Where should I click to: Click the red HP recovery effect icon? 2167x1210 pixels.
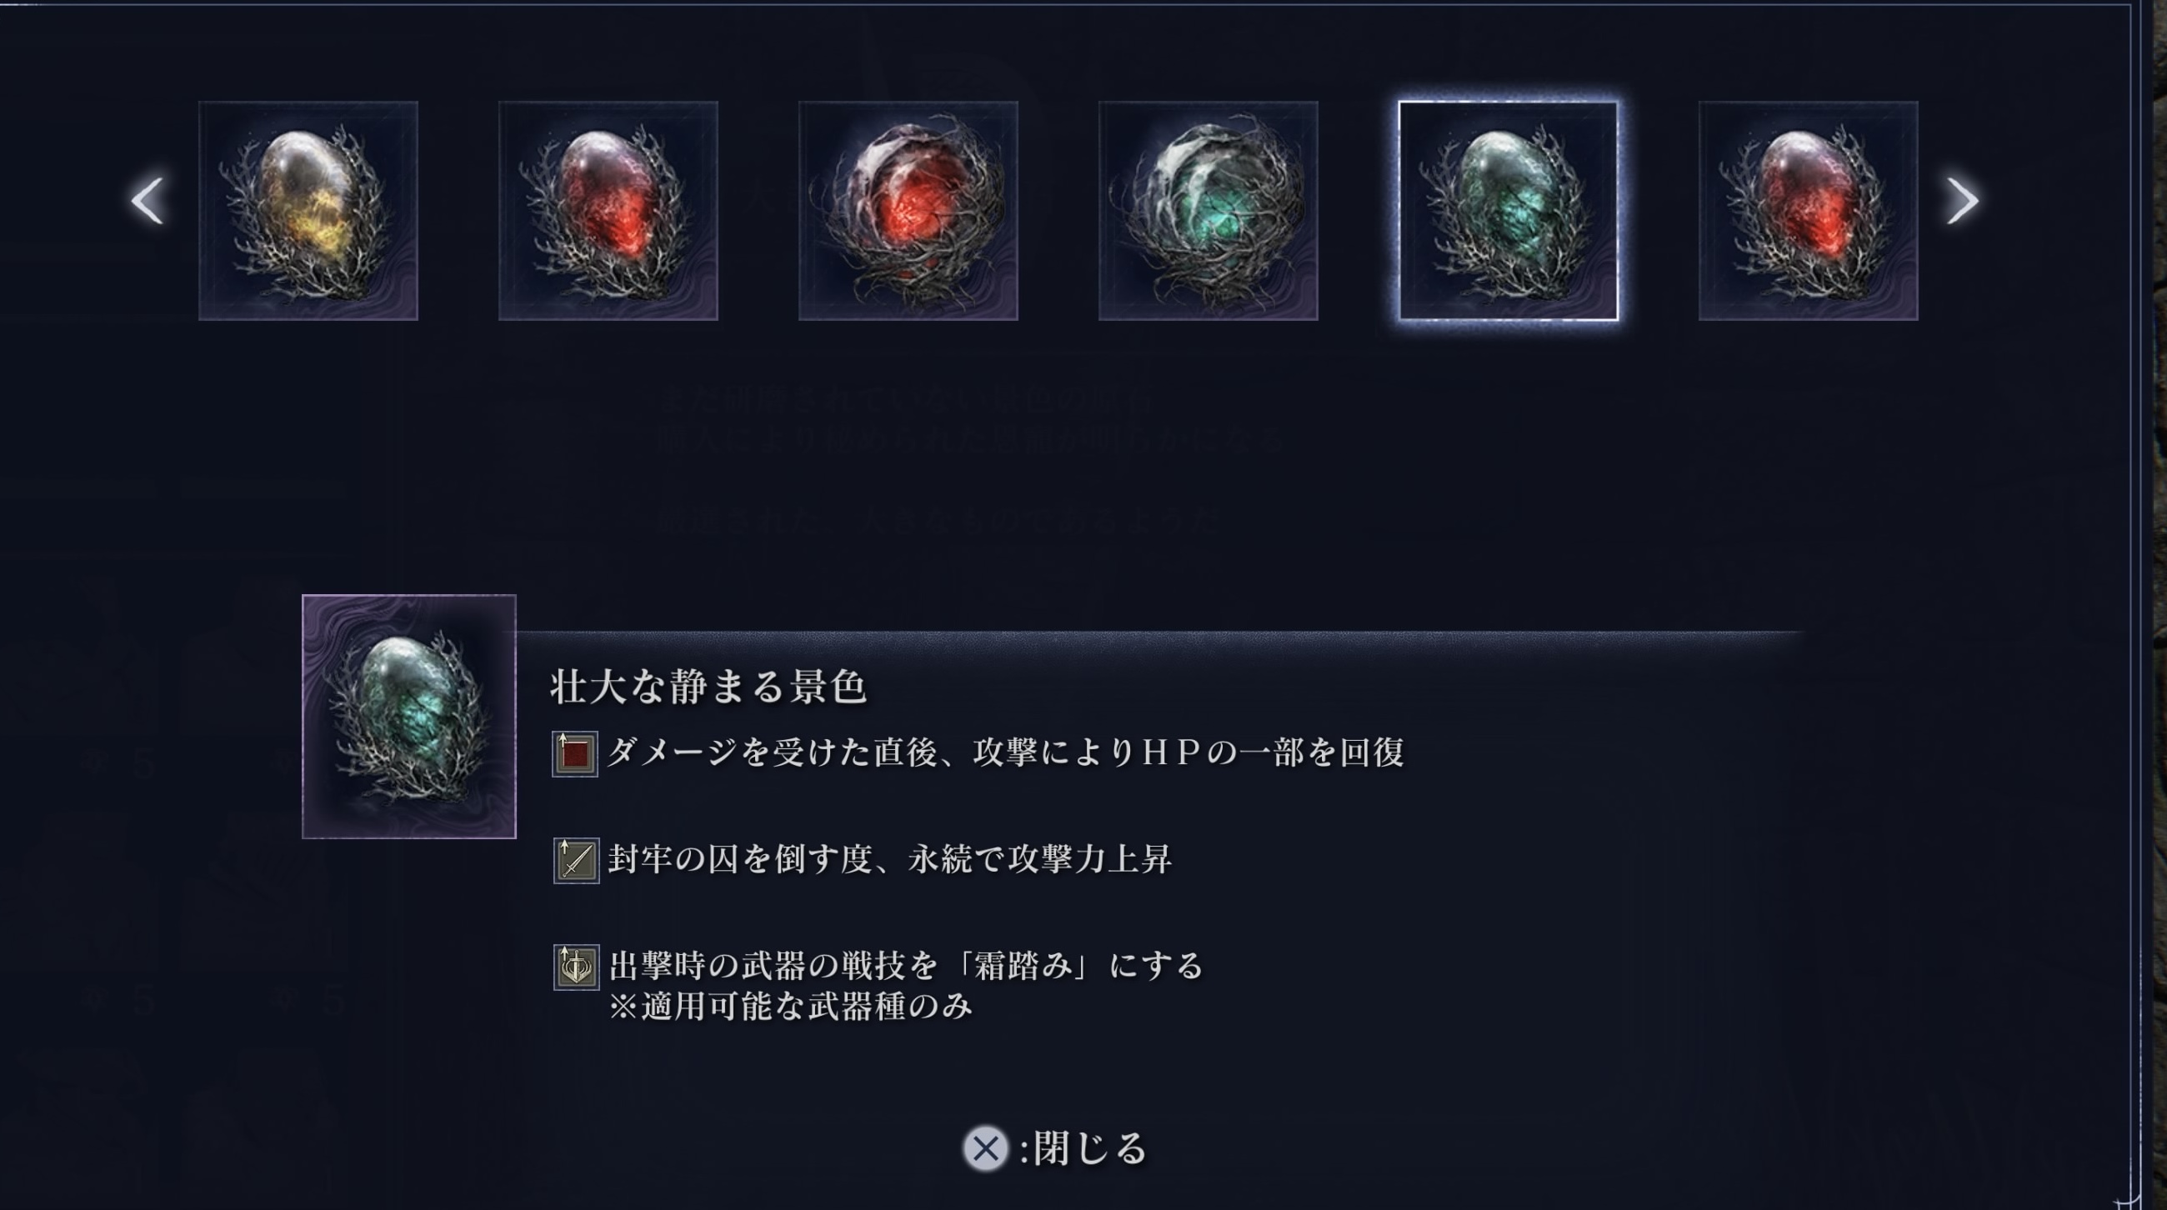pos(575,754)
